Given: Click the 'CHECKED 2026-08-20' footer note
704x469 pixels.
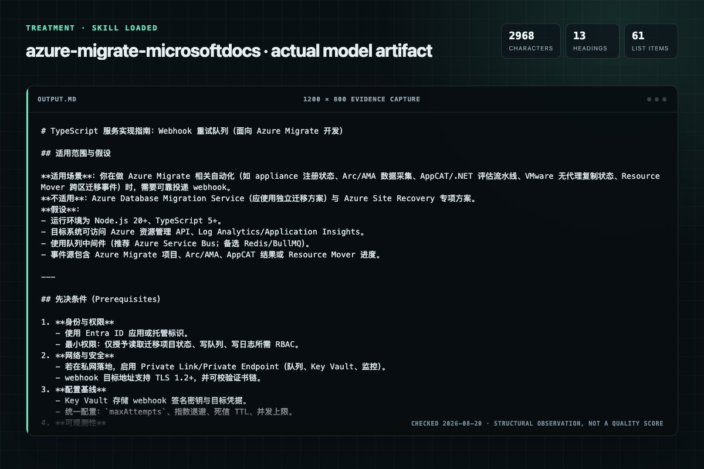Looking at the screenshot, I should 537,423.
